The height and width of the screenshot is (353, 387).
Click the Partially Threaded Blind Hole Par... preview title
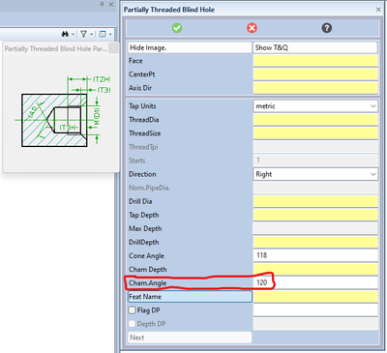tap(56, 49)
